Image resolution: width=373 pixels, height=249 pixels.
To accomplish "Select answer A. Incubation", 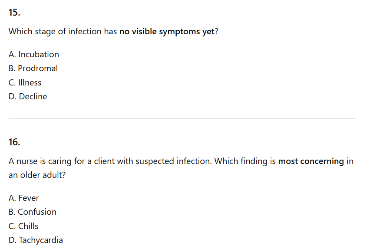I will 34,54.
